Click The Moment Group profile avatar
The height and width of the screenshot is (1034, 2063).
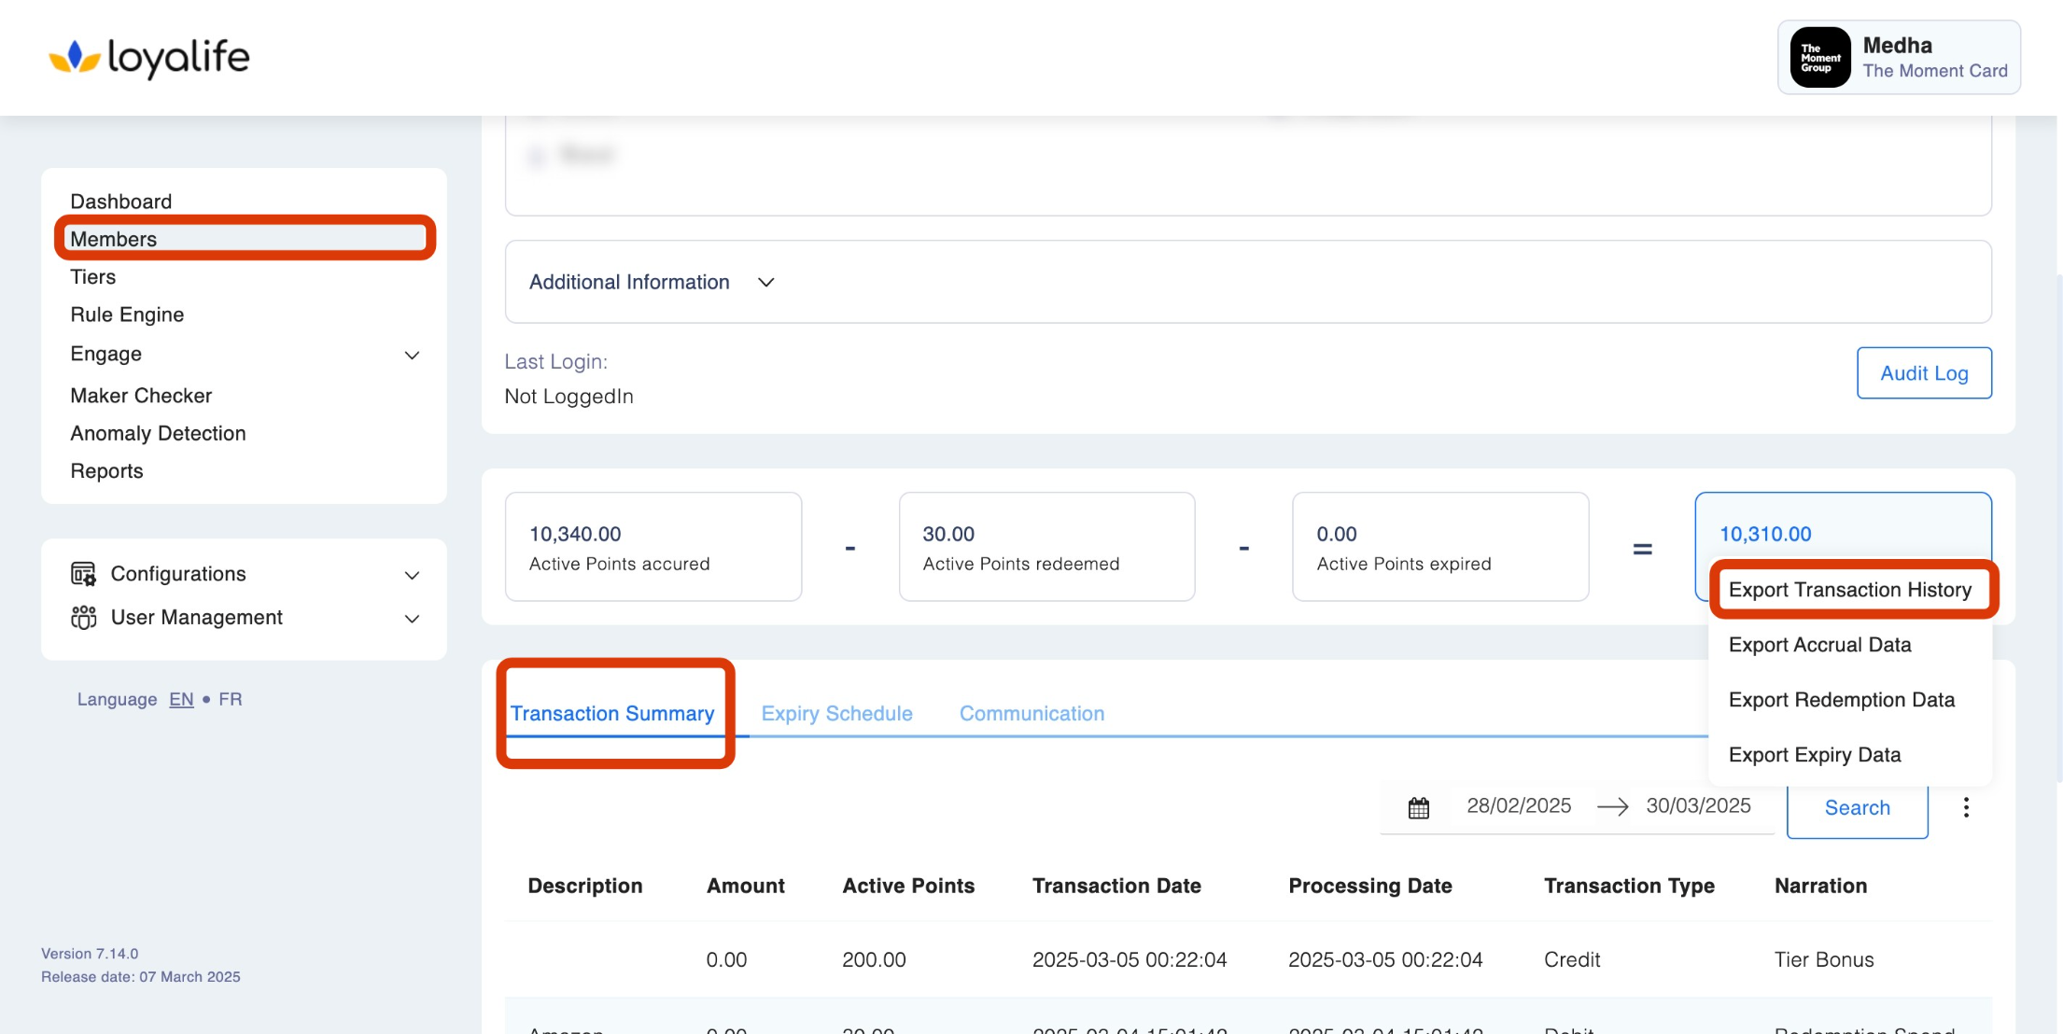1819,58
